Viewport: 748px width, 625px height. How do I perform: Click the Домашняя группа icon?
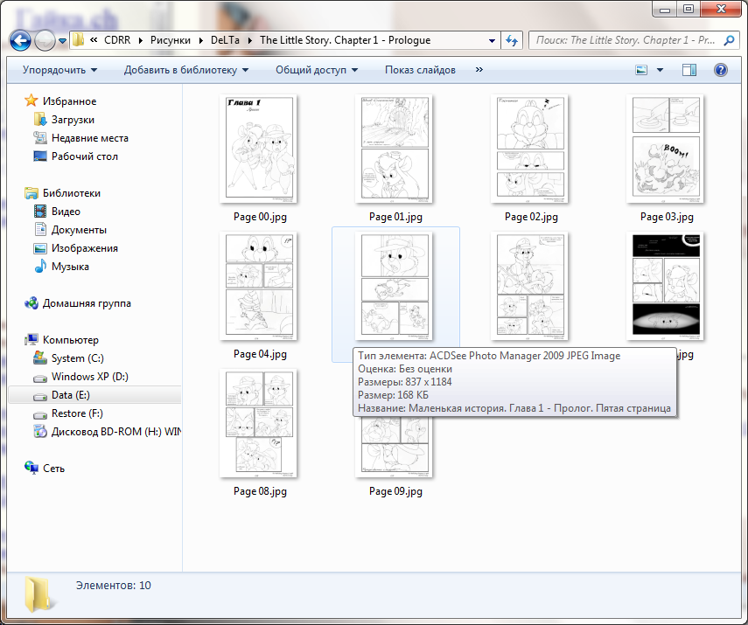click(x=31, y=303)
